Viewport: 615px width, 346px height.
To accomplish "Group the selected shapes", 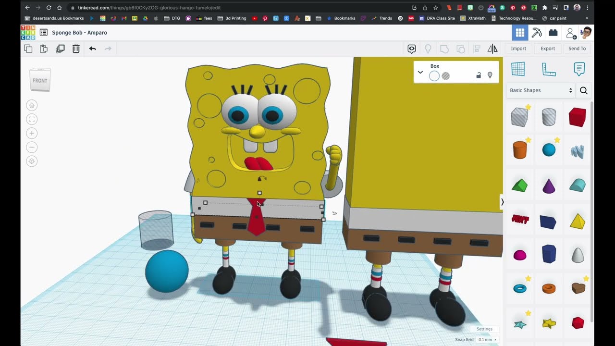I will 444,49.
